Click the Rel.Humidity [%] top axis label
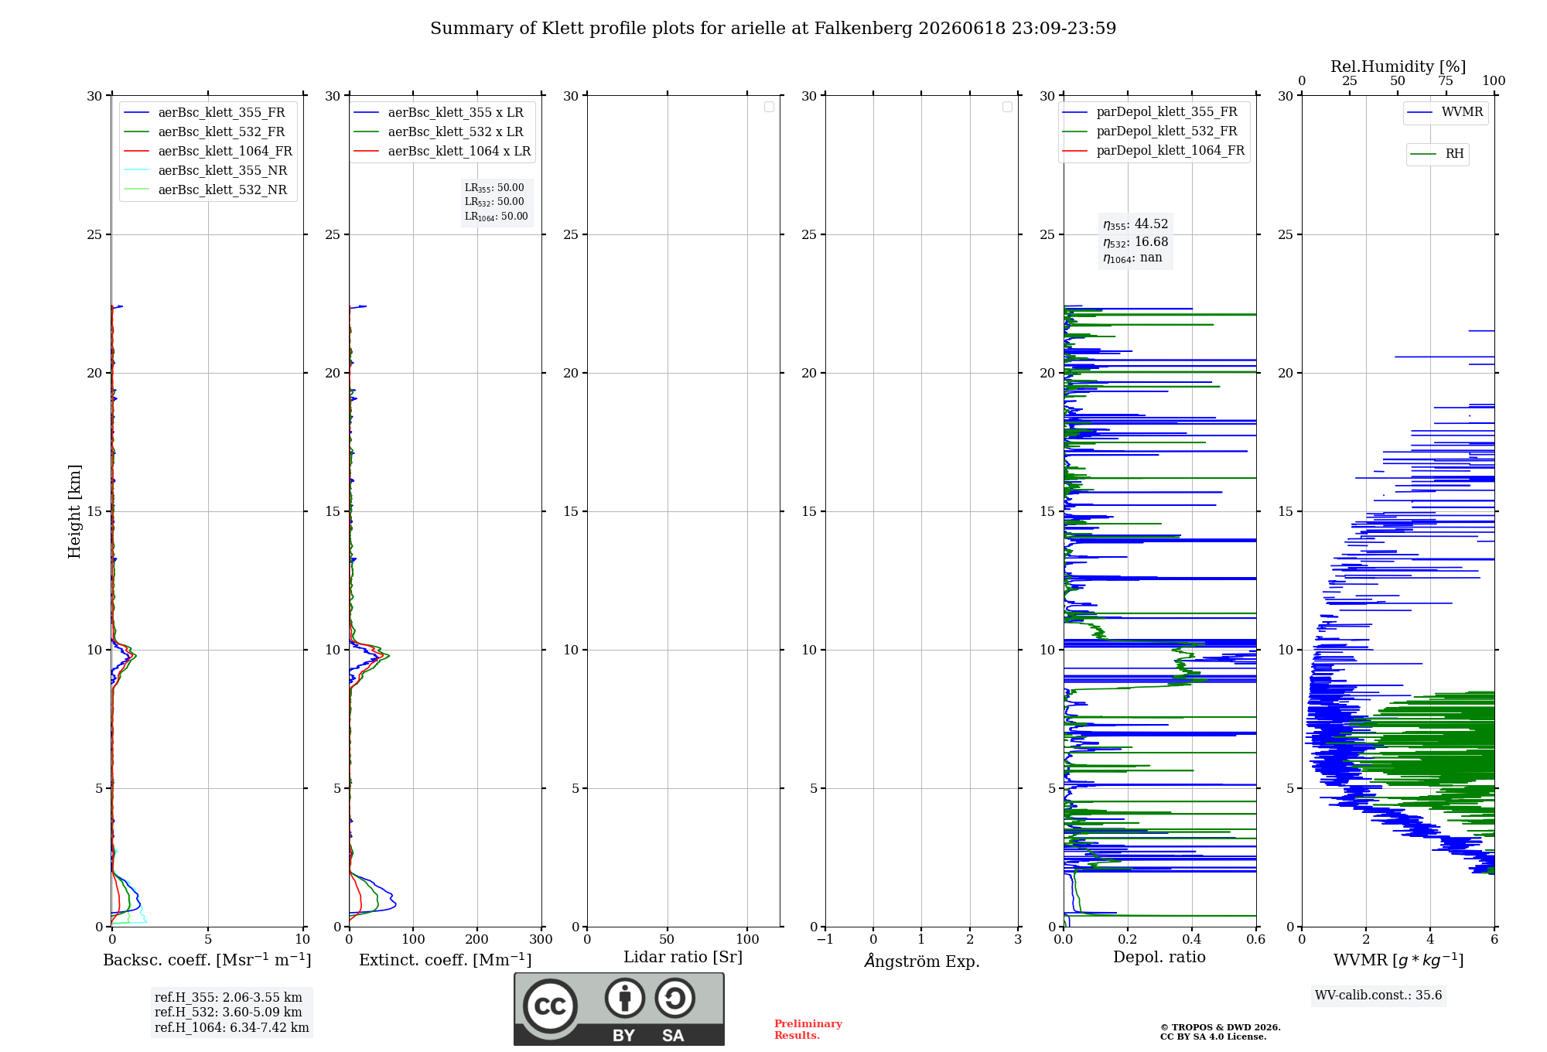This screenshot has width=1547, height=1052. 1398,67
